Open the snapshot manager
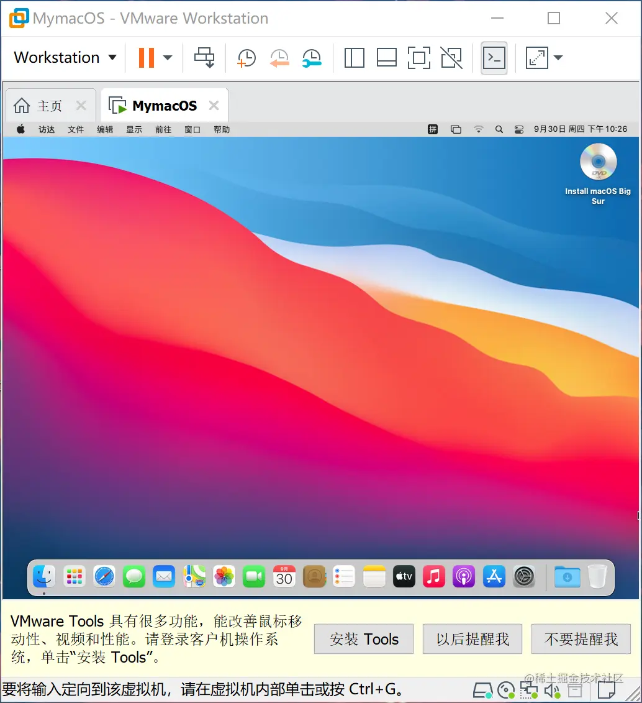The image size is (642, 703). [x=312, y=58]
